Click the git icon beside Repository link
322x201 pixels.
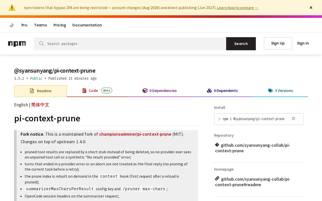[217, 145]
